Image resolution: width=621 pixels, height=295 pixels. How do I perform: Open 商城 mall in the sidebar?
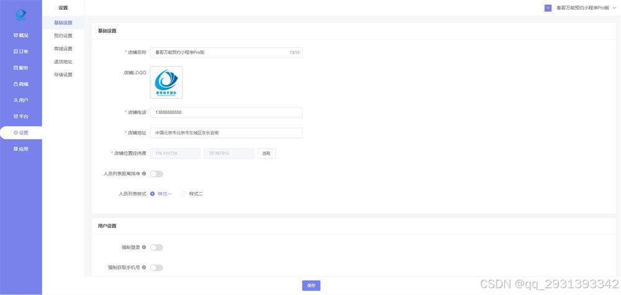tap(21, 84)
